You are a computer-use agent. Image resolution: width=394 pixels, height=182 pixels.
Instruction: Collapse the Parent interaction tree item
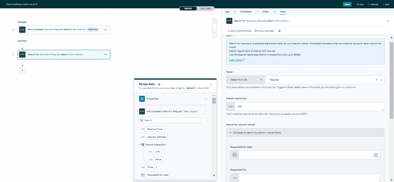click(140, 145)
